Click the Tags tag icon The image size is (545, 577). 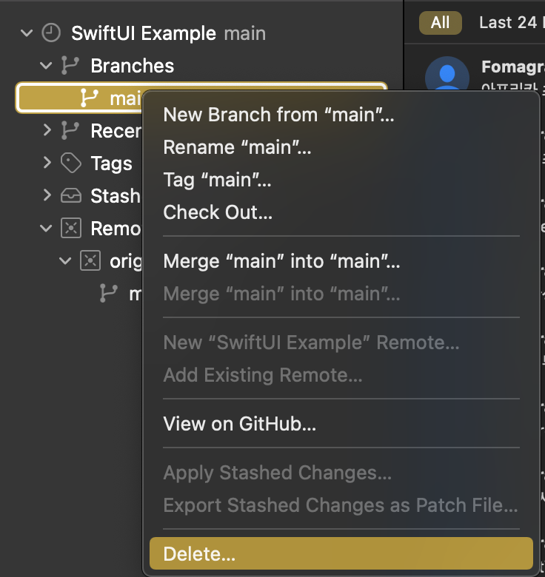click(70, 163)
